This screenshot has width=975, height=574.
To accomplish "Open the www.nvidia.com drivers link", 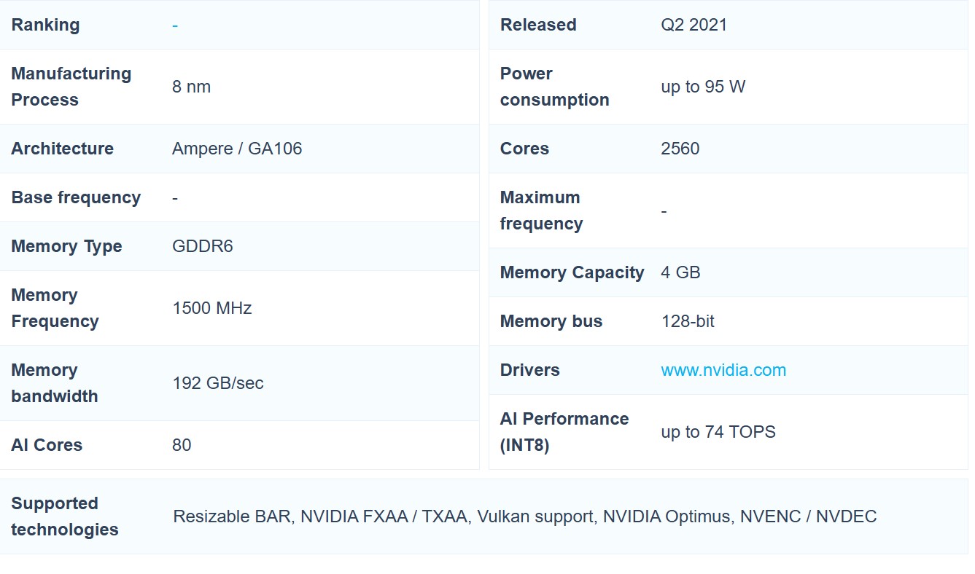I will pos(723,370).
